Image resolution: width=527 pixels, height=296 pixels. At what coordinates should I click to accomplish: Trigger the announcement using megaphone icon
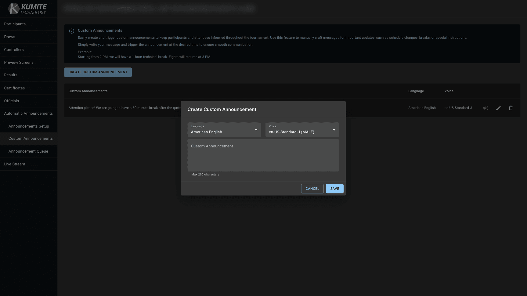[485, 108]
